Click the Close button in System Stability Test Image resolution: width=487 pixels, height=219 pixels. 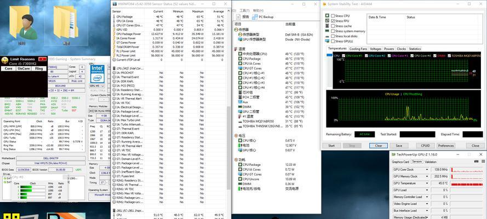pos(475,146)
